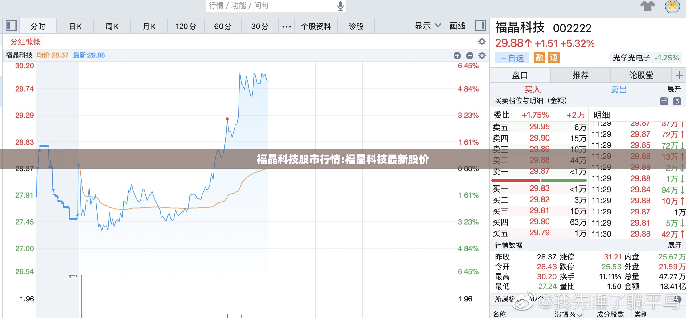Open 个股资料 tab
This screenshot has height=318, width=686.
(x=316, y=26)
